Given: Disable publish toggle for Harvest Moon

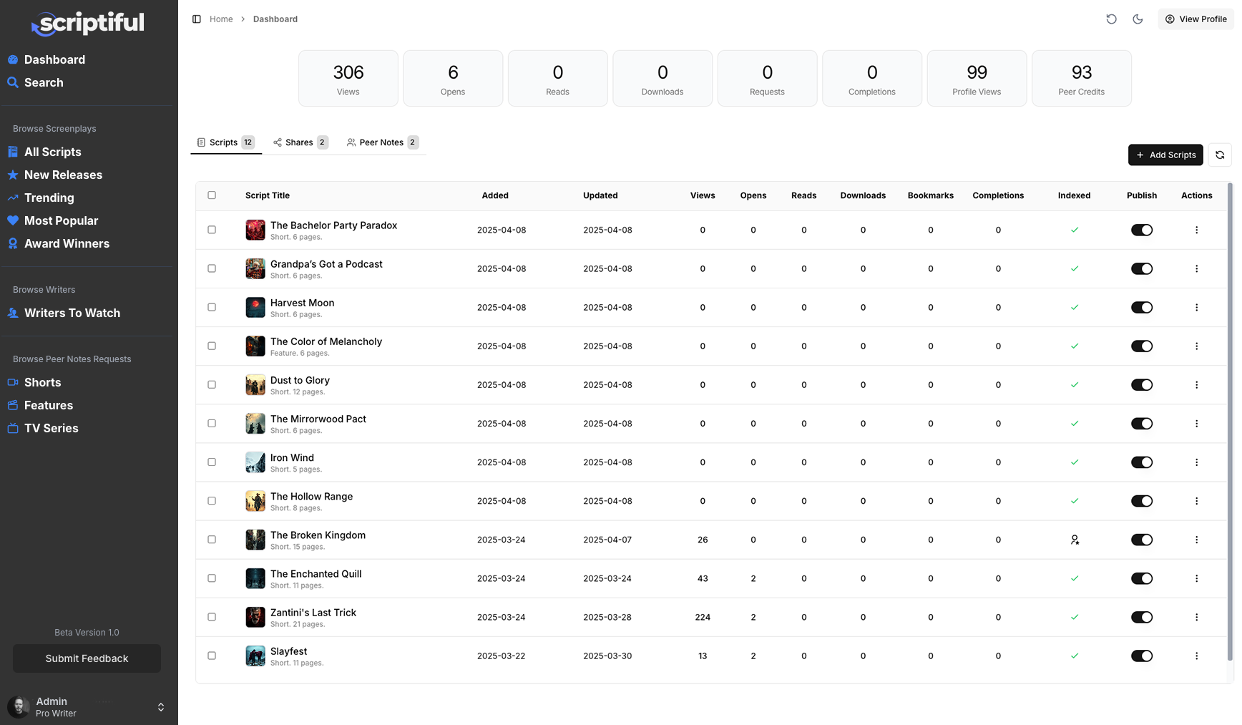Looking at the screenshot, I should [x=1141, y=308].
